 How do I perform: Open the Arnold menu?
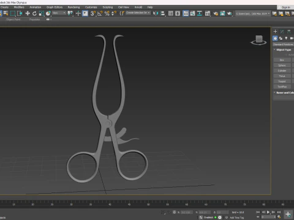(x=138, y=7)
